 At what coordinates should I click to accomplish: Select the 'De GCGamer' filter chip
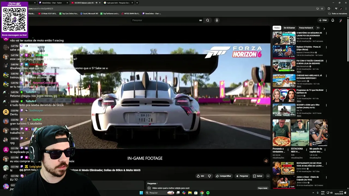pyautogui.click(x=289, y=28)
